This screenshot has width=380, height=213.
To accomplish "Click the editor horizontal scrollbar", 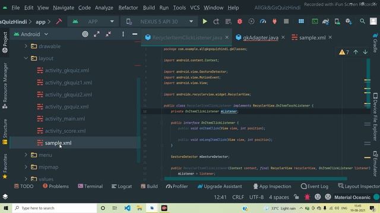I will (255, 179).
